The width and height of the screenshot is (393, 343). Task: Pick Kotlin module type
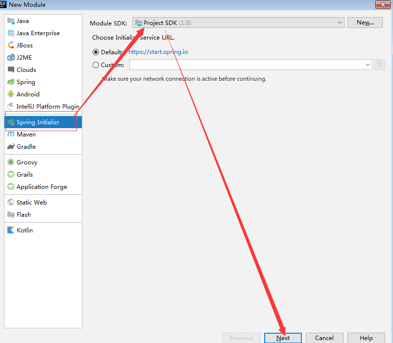(43, 230)
